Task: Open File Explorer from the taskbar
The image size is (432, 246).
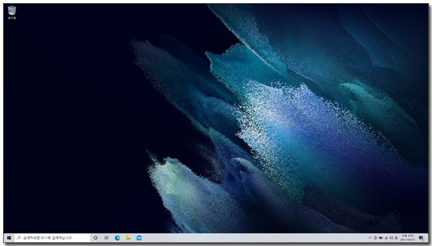Action: 128,238
